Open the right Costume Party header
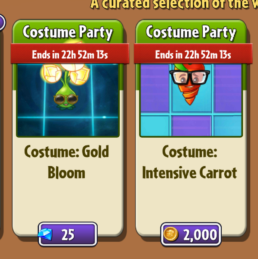 191,32
